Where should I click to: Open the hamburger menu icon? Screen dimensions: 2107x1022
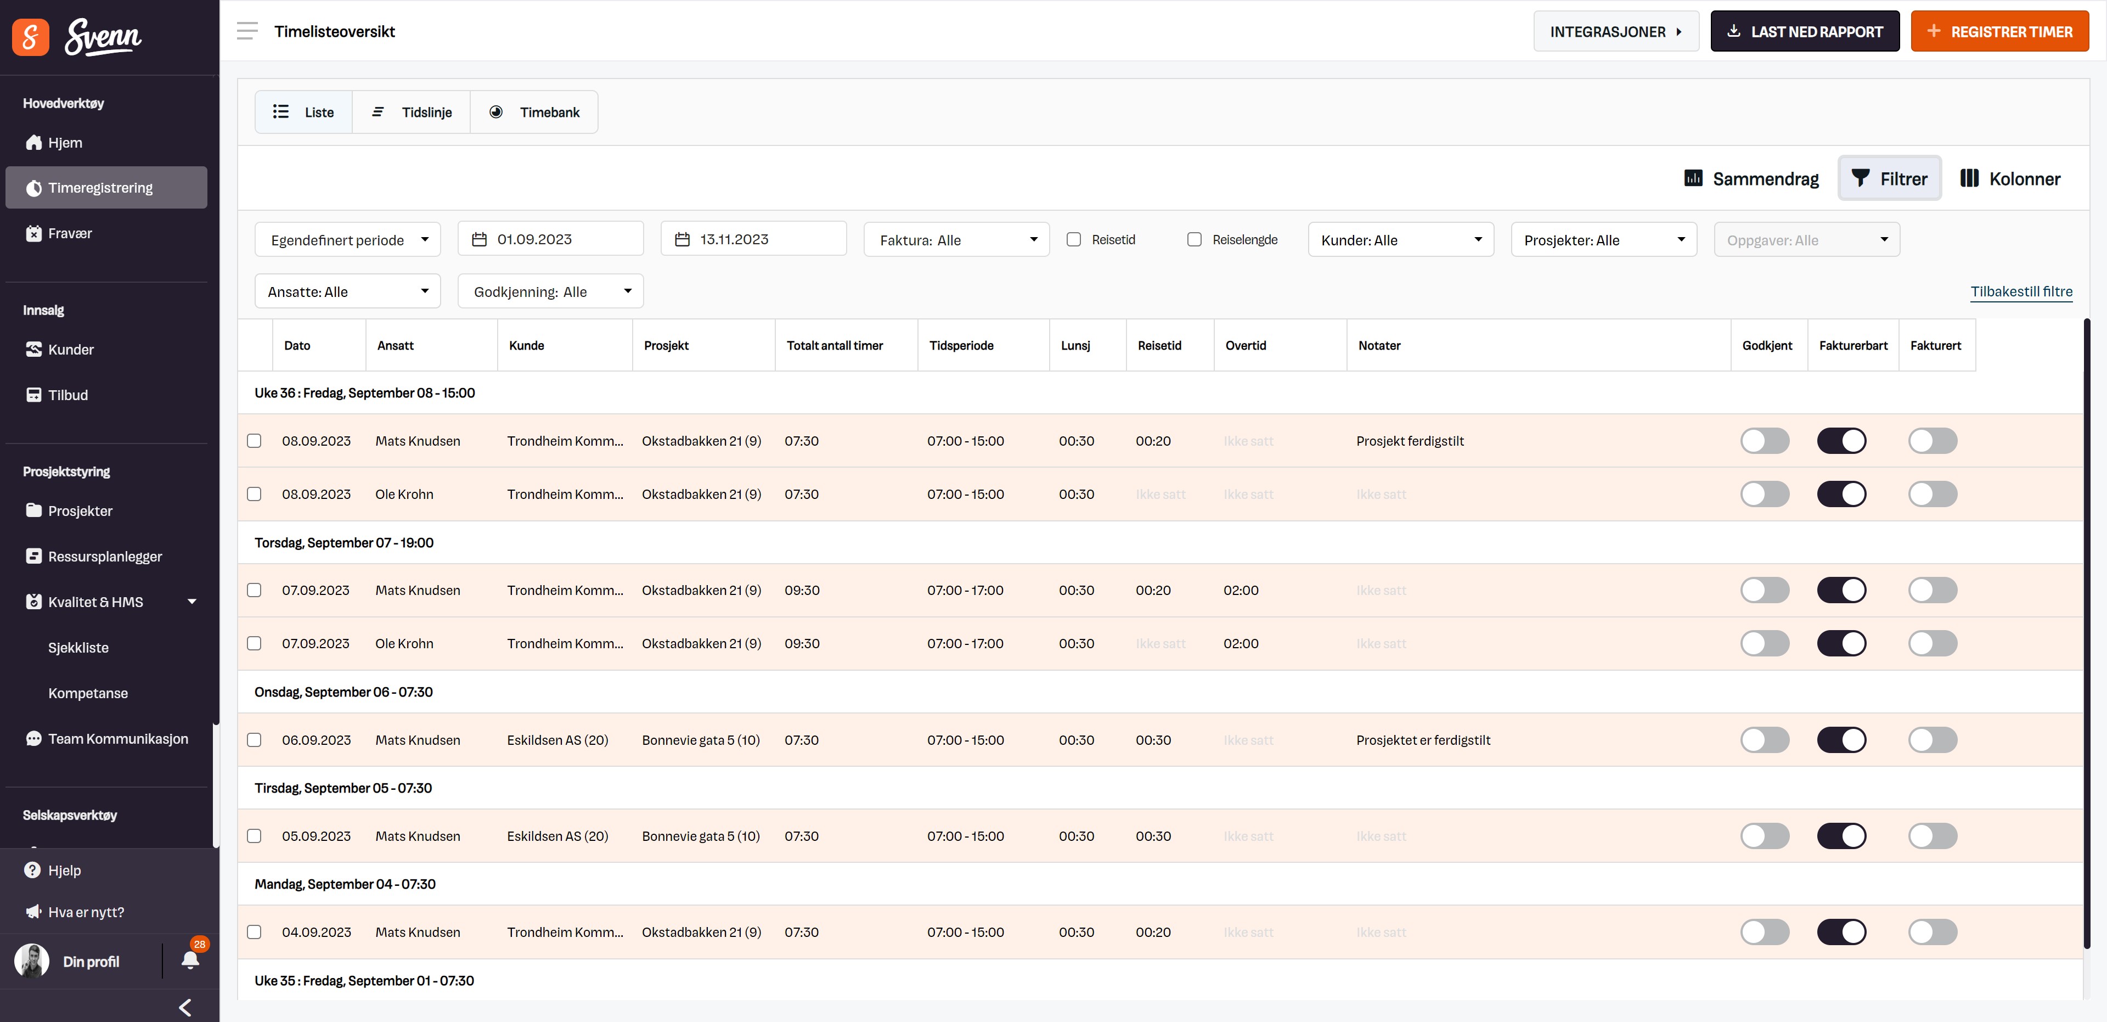tap(247, 31)
